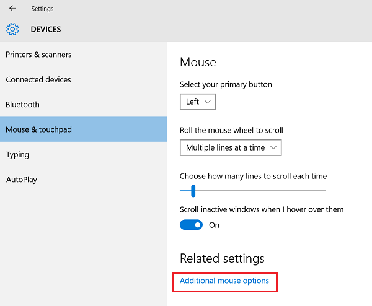Image resolution: width=372 pixels, height=306 pixels.
Task: Select Mouse & touchpad category
Action: click(84, 129)
